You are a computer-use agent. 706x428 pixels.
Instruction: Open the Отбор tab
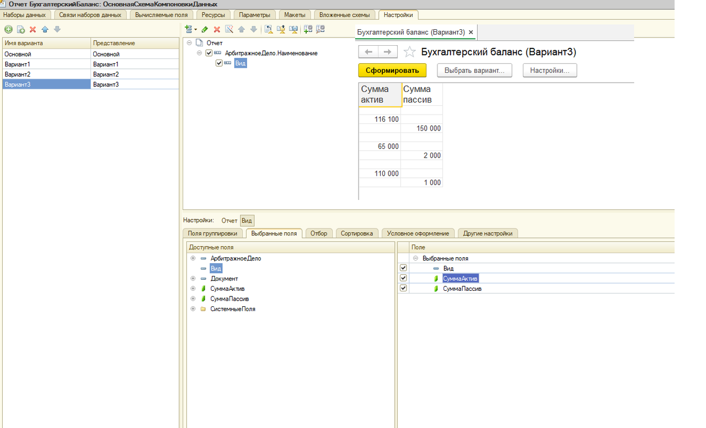point(319,234)
